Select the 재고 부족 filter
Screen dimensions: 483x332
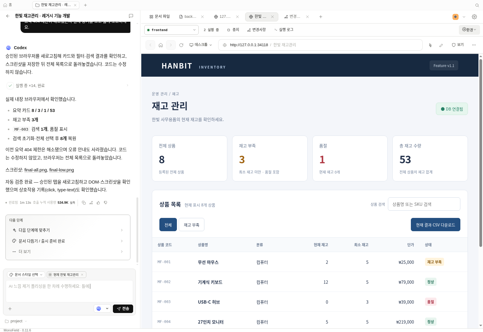click(x=191, y=225)
